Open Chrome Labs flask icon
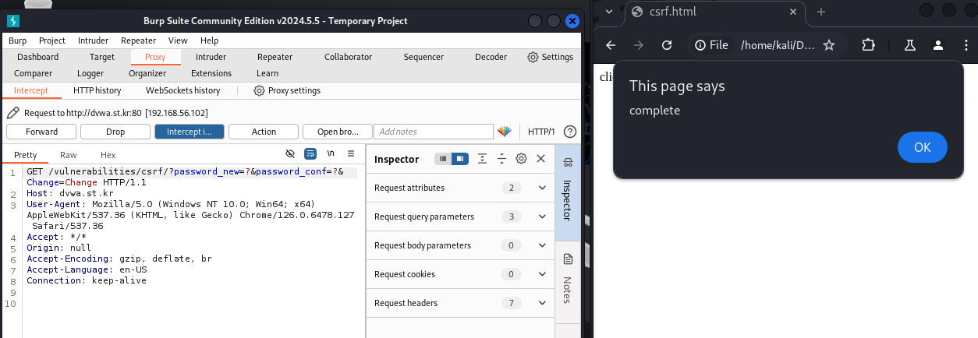Image resolution: width=978 pixels, height=338 pixels. tap(909, 45)
